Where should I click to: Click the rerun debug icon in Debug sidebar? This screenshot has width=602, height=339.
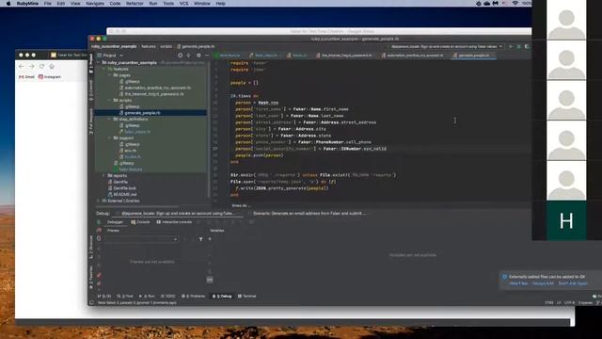click(99, 222)
